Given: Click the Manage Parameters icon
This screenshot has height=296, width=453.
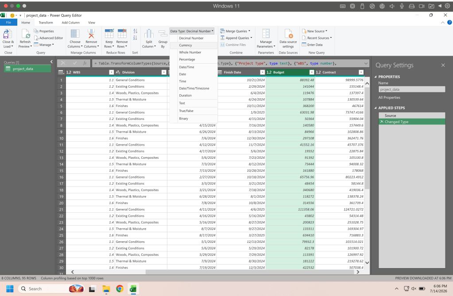Looking at the screenshot, I should (x=266, y=34).
